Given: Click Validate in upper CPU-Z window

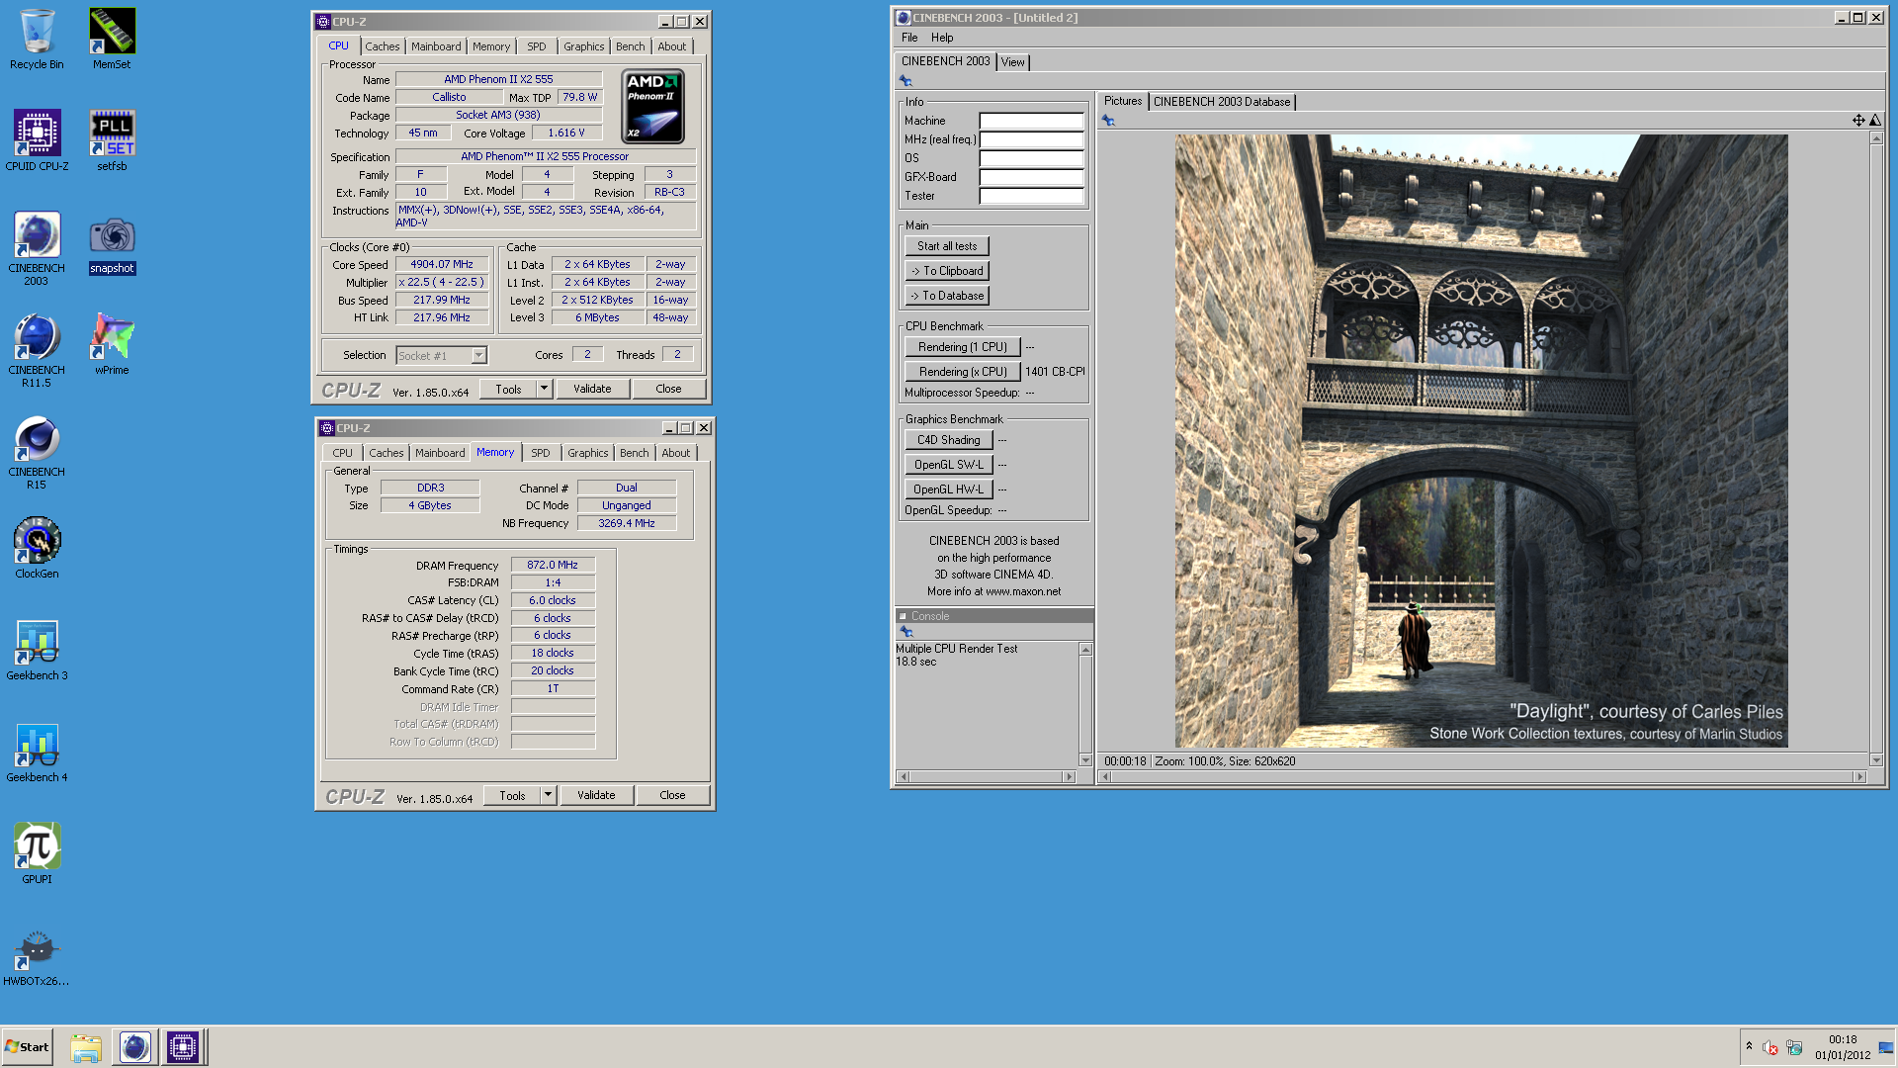Looking at the screenshot, I should point(592,389).
